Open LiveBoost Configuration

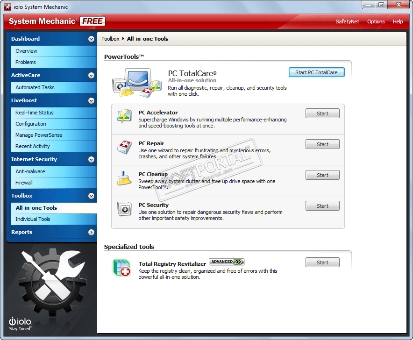click(54, 124)
